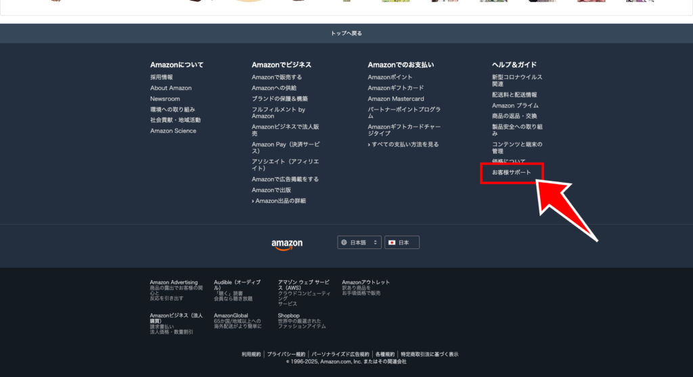Open 新型コロナウイルス関連 link
This screenshot has width=693, height=377.
(x=517, y=81)
